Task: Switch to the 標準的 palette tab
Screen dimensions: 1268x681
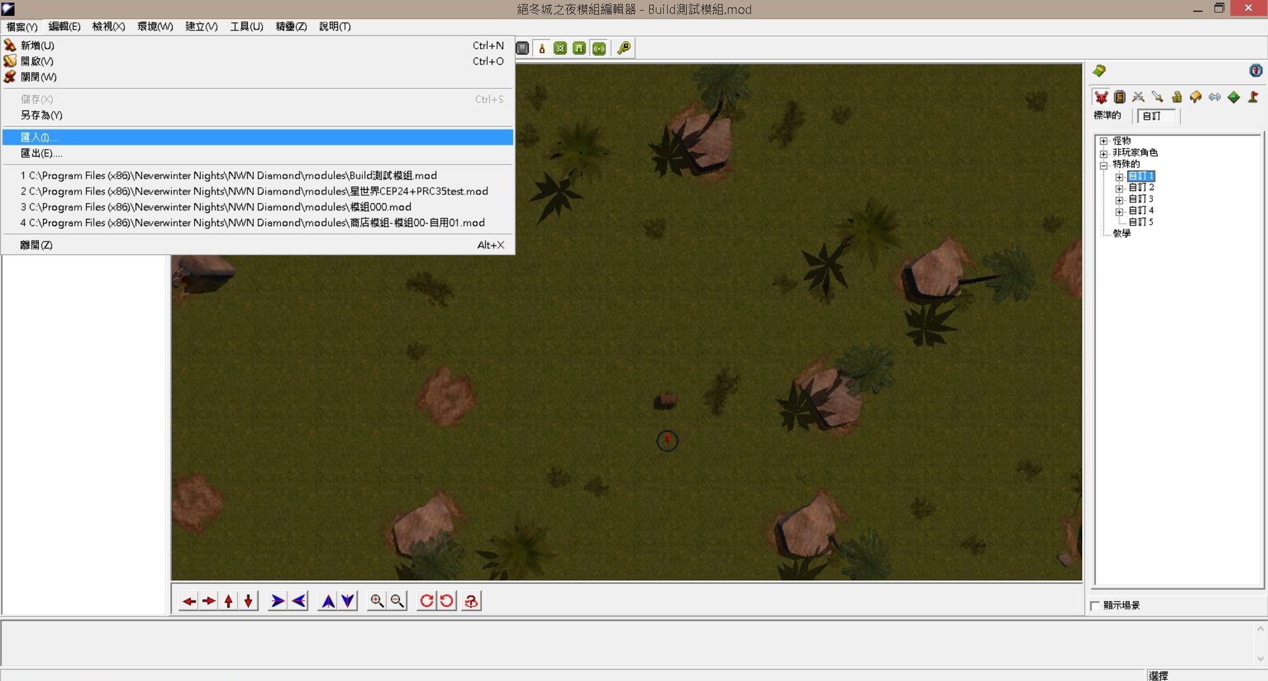Action: click(1107, 116)
